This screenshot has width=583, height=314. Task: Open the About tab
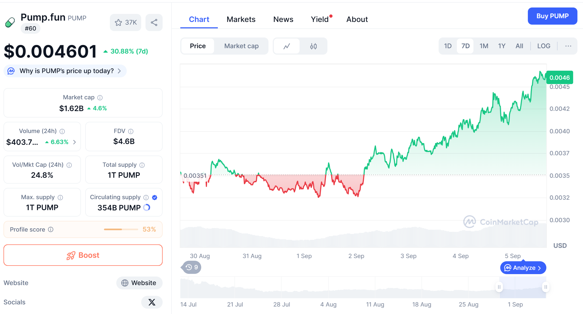(357, 19)
